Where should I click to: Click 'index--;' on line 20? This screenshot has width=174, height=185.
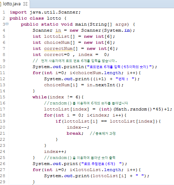pyautogui.click(x=78, y=127)
